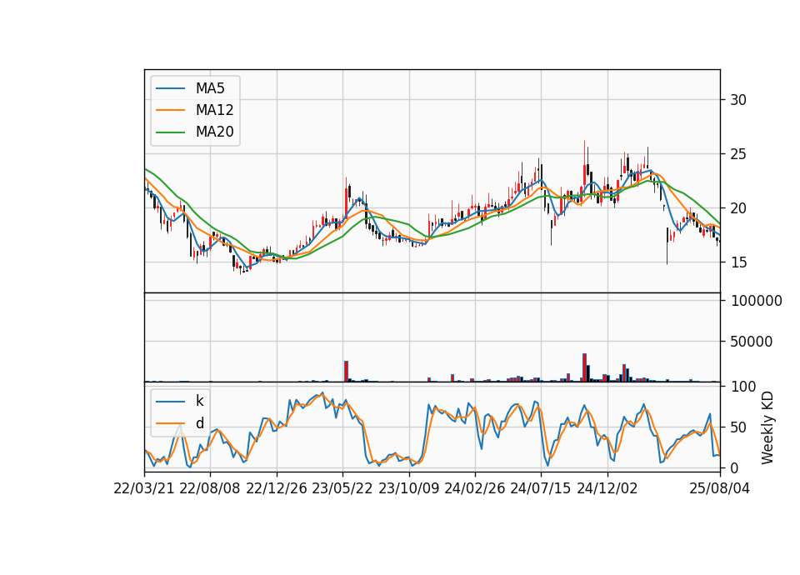Click the k legend label
Image resolution: width=800 pixels, height=575 pixels.
199,401
